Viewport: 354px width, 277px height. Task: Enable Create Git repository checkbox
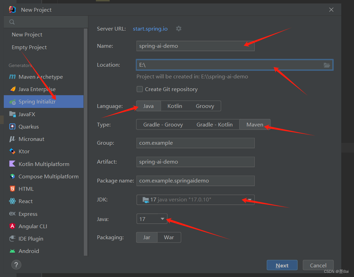tap(140, 89)
